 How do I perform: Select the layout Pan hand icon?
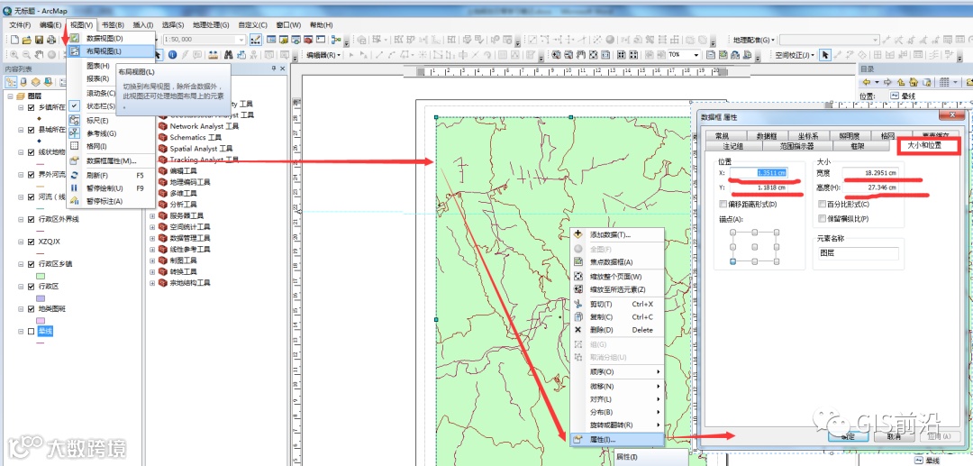pos(581,55)
